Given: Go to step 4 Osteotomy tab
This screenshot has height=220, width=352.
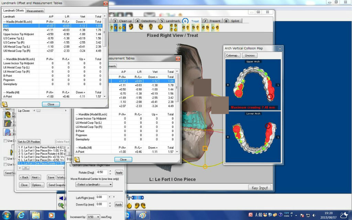Looking at the screenshot, I should 146,21.
